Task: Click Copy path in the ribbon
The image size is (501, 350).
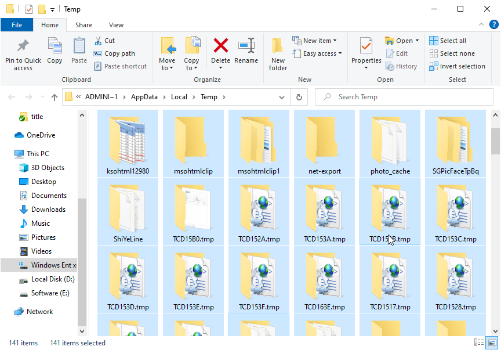Action: click(114, 53)
